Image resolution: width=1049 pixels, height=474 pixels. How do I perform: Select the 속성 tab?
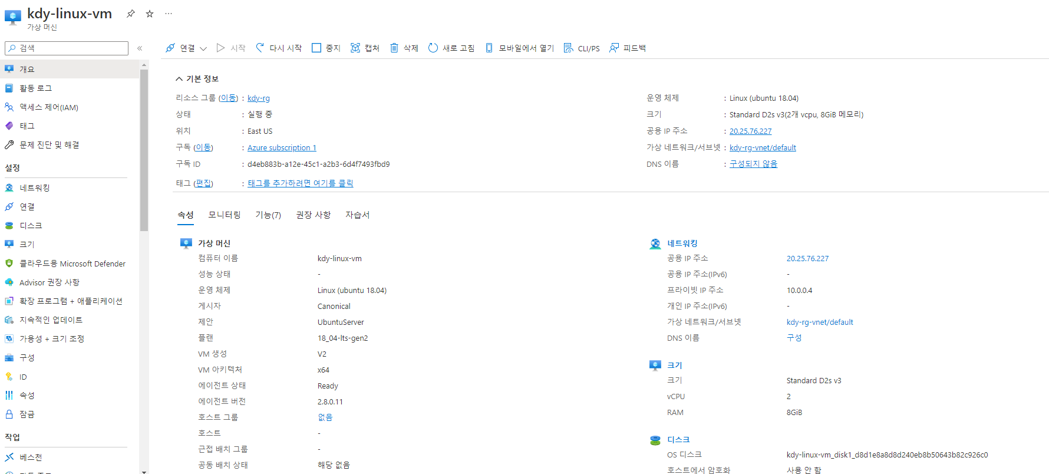[x=186, y=215]
